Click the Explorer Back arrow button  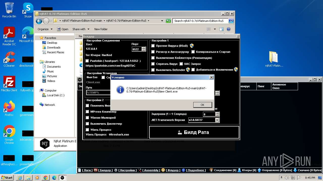click(x=39, y=21)
